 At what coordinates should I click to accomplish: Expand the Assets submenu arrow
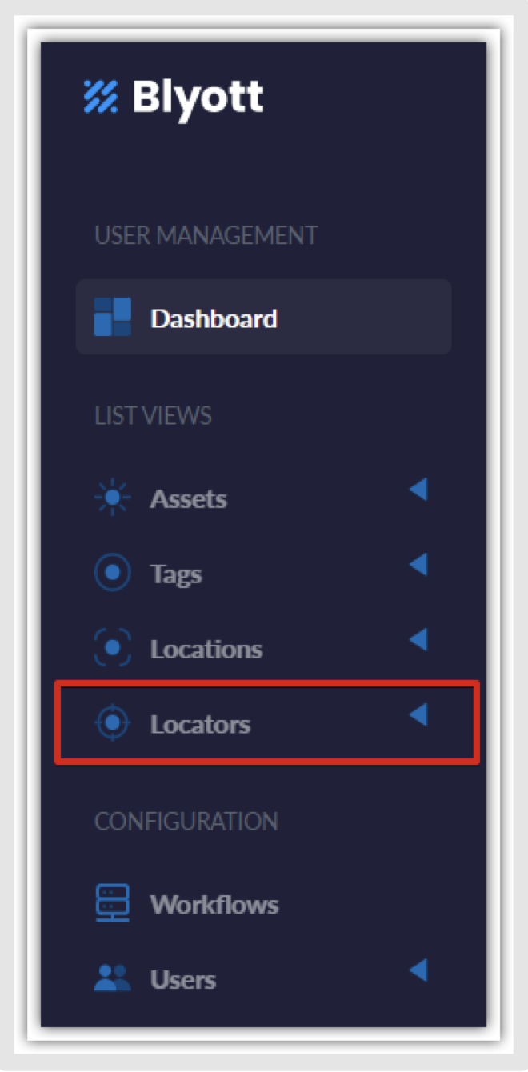click(418, 489)
